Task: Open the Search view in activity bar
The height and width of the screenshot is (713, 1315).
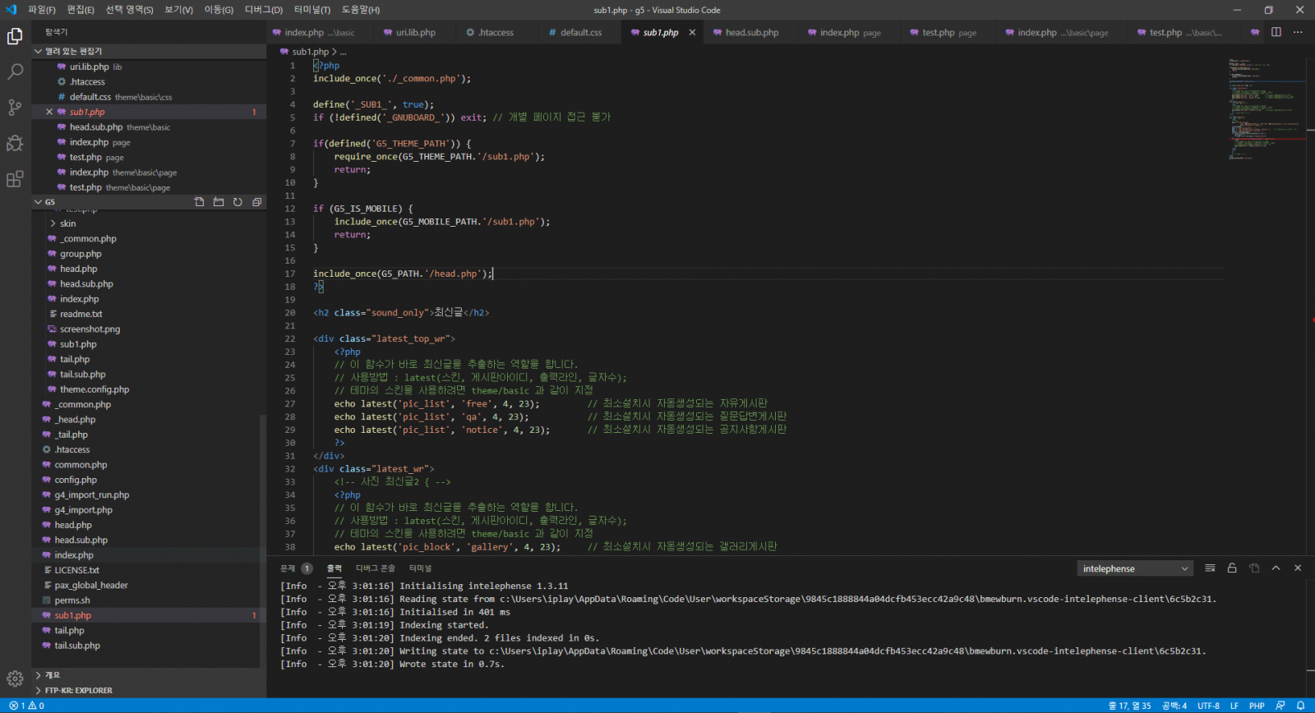Action: pyautogui.click(x=15, y=71)
